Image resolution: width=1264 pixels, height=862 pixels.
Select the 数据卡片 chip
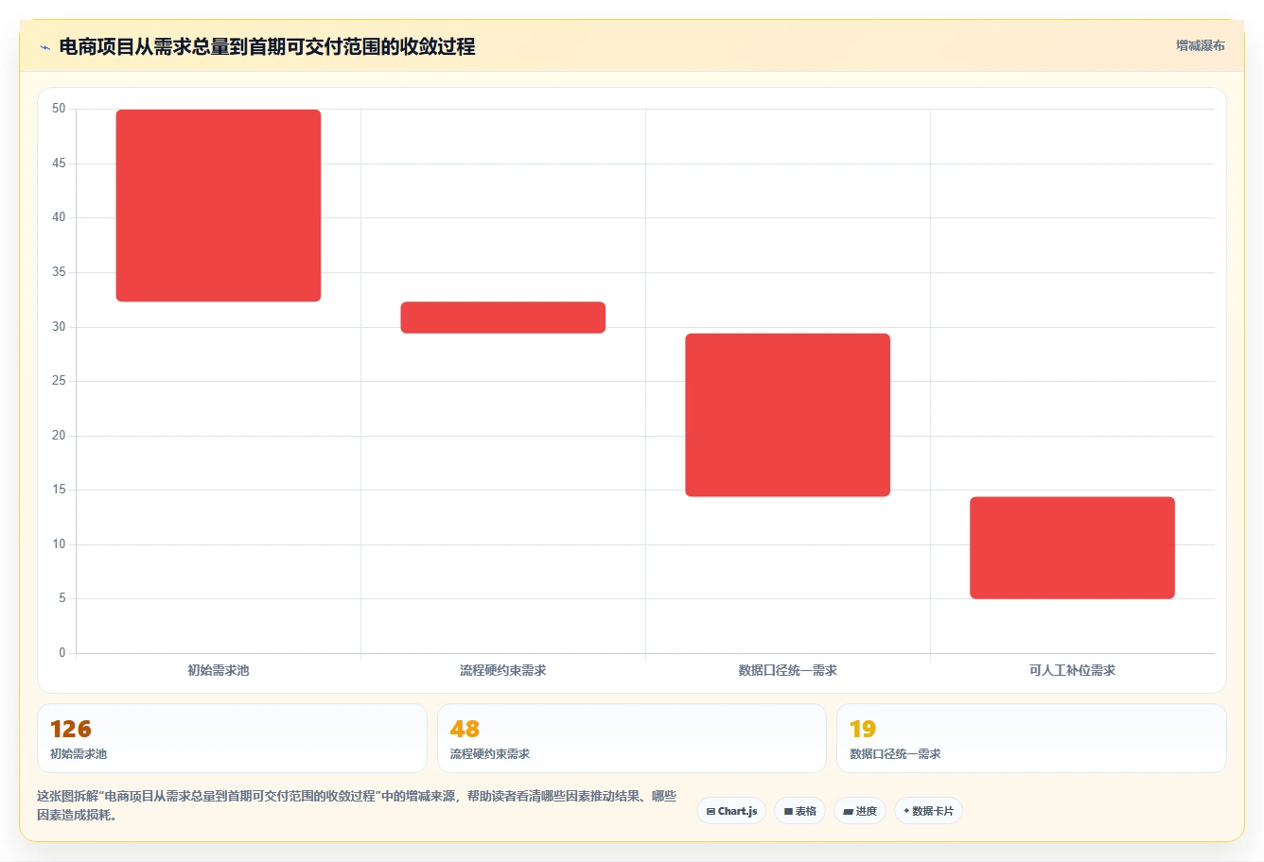click(928, 811)
